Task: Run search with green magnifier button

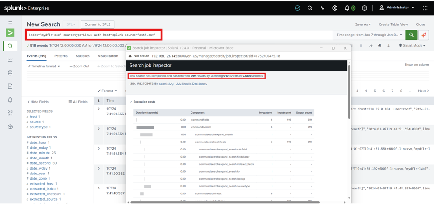Action: [x=411, y=35]
